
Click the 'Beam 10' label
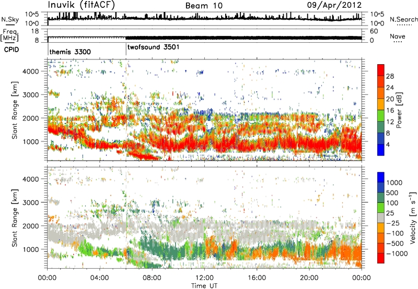pos(204,6)
